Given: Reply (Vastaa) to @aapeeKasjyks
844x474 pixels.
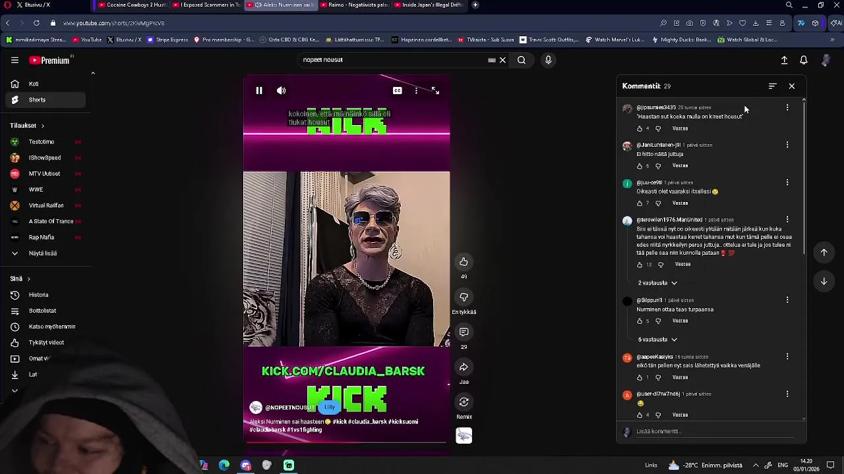Looking at the screenshot, I should pyautogui.click(x=680, y=378).
